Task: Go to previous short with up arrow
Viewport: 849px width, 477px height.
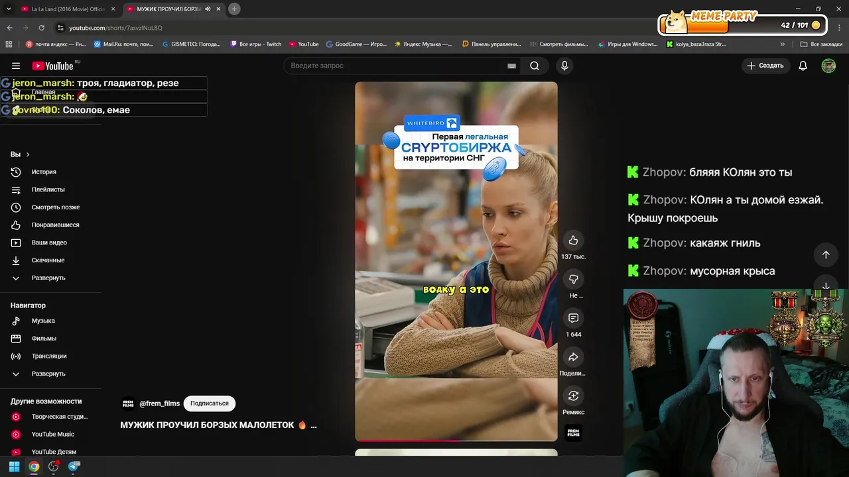Action: pos(826,254)
